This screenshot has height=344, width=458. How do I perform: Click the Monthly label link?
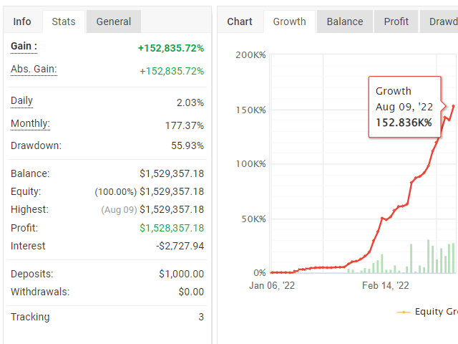click(x=30, y=124)
